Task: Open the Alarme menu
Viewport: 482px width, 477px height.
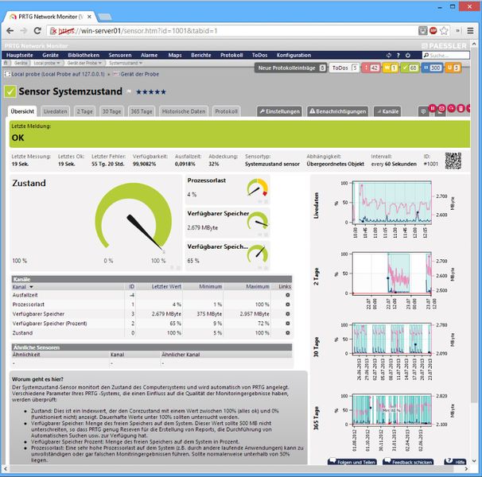Action: (149, 56)
